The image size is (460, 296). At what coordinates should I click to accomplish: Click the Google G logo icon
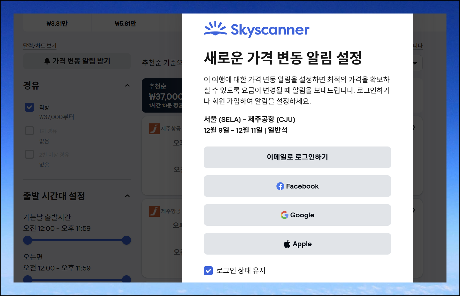[285, 215]
